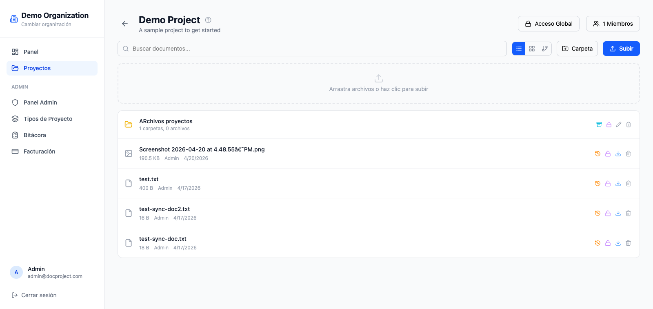Download test-sync-doc2.txt

618,213
